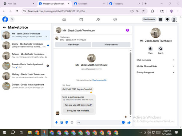Open Windows taskbar search
The image size is (182, 136).
(13, 132)
